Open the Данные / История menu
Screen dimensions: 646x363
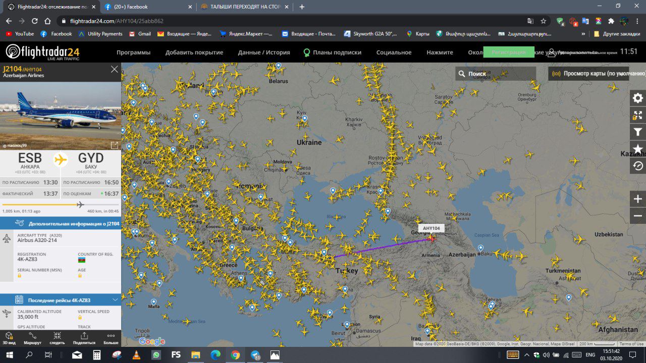pos(264,52)
